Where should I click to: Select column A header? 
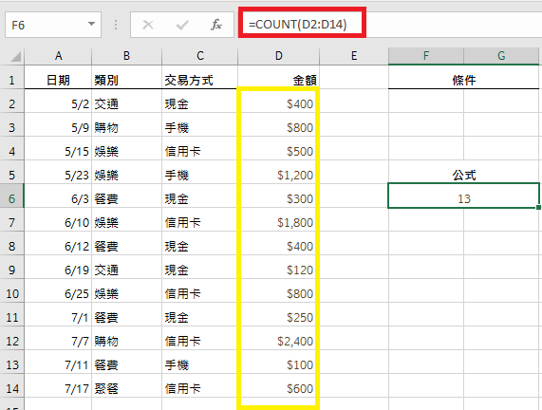[x=58, y=56]
